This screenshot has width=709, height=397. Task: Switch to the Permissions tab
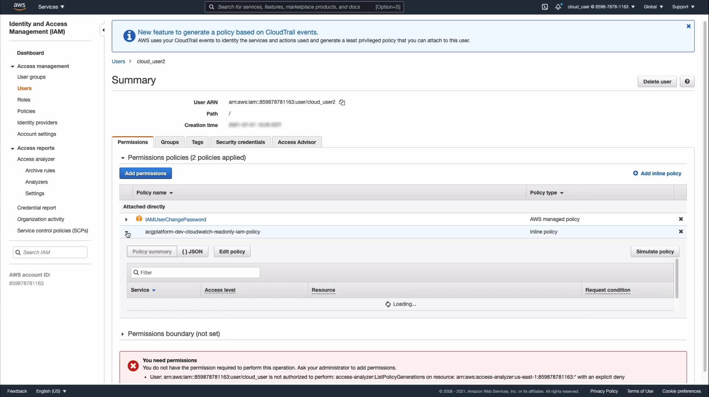[x=133, y=142]
